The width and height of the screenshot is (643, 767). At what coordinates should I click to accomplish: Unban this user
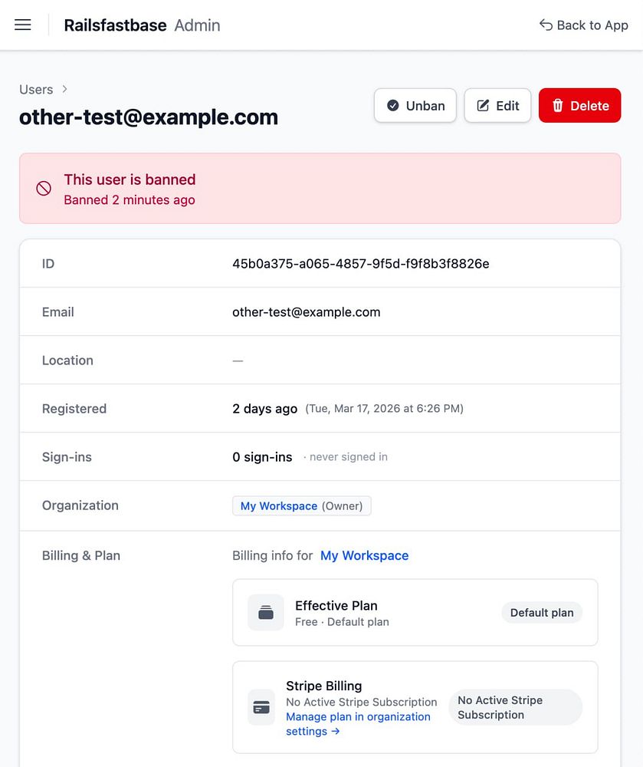415,106
